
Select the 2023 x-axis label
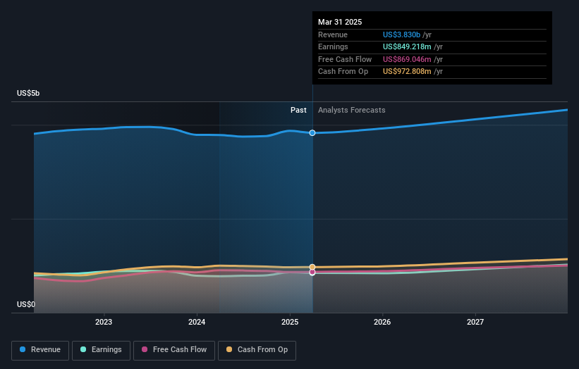[x=104, y=322]
